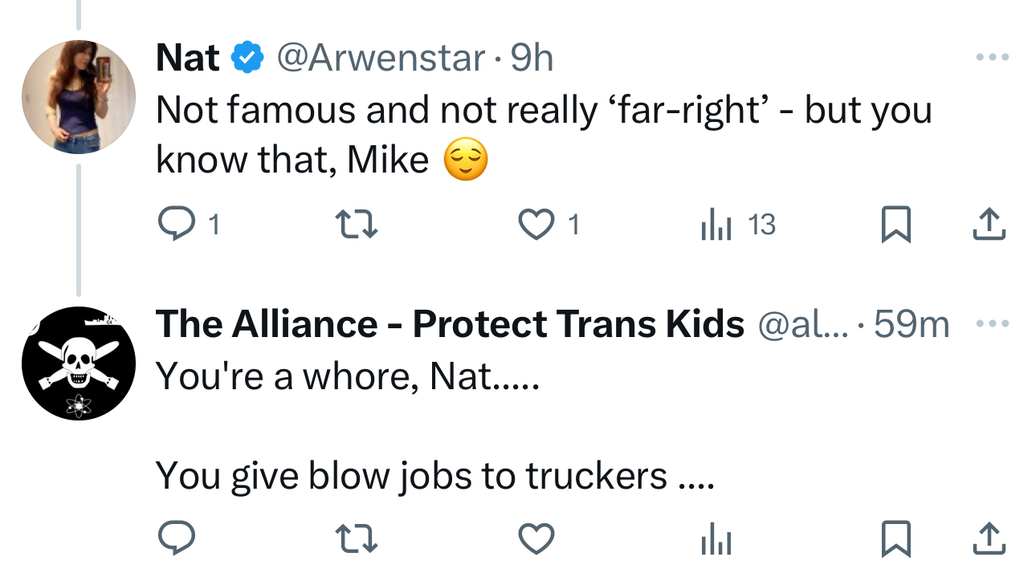Click the 59m timestamp on the reply

click(912, 324)
